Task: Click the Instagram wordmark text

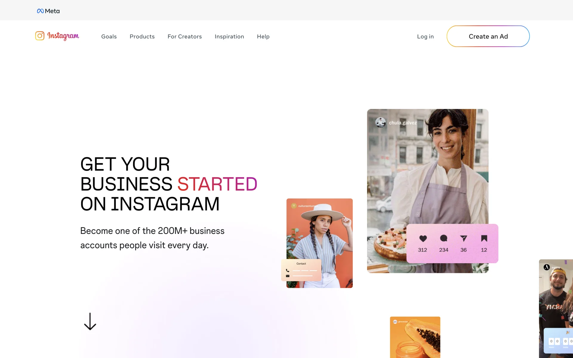Action: [x=63, y=36]
